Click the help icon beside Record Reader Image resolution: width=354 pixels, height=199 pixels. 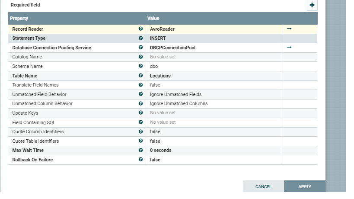click(141, 29)
